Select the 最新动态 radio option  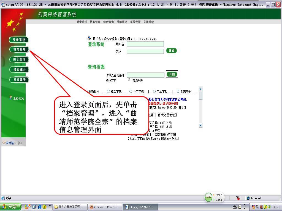coord(86,91)
